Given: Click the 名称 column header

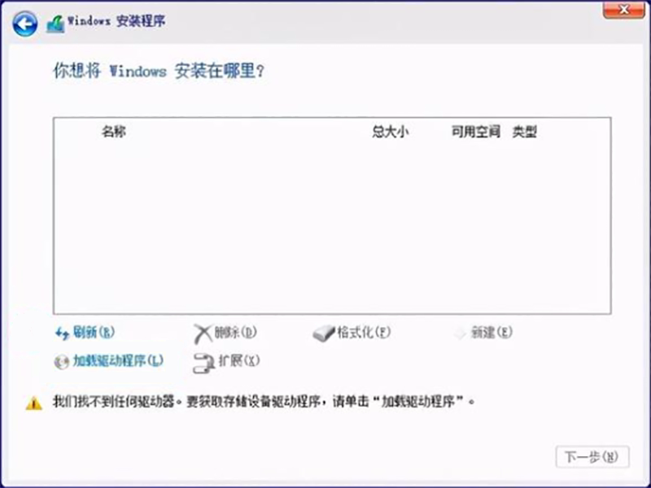Looking at the screenshot, I should (x=114, y=132).
